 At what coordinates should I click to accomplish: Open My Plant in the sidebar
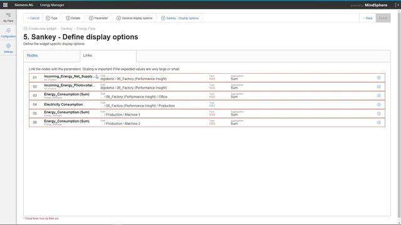[x=8, y=17]
